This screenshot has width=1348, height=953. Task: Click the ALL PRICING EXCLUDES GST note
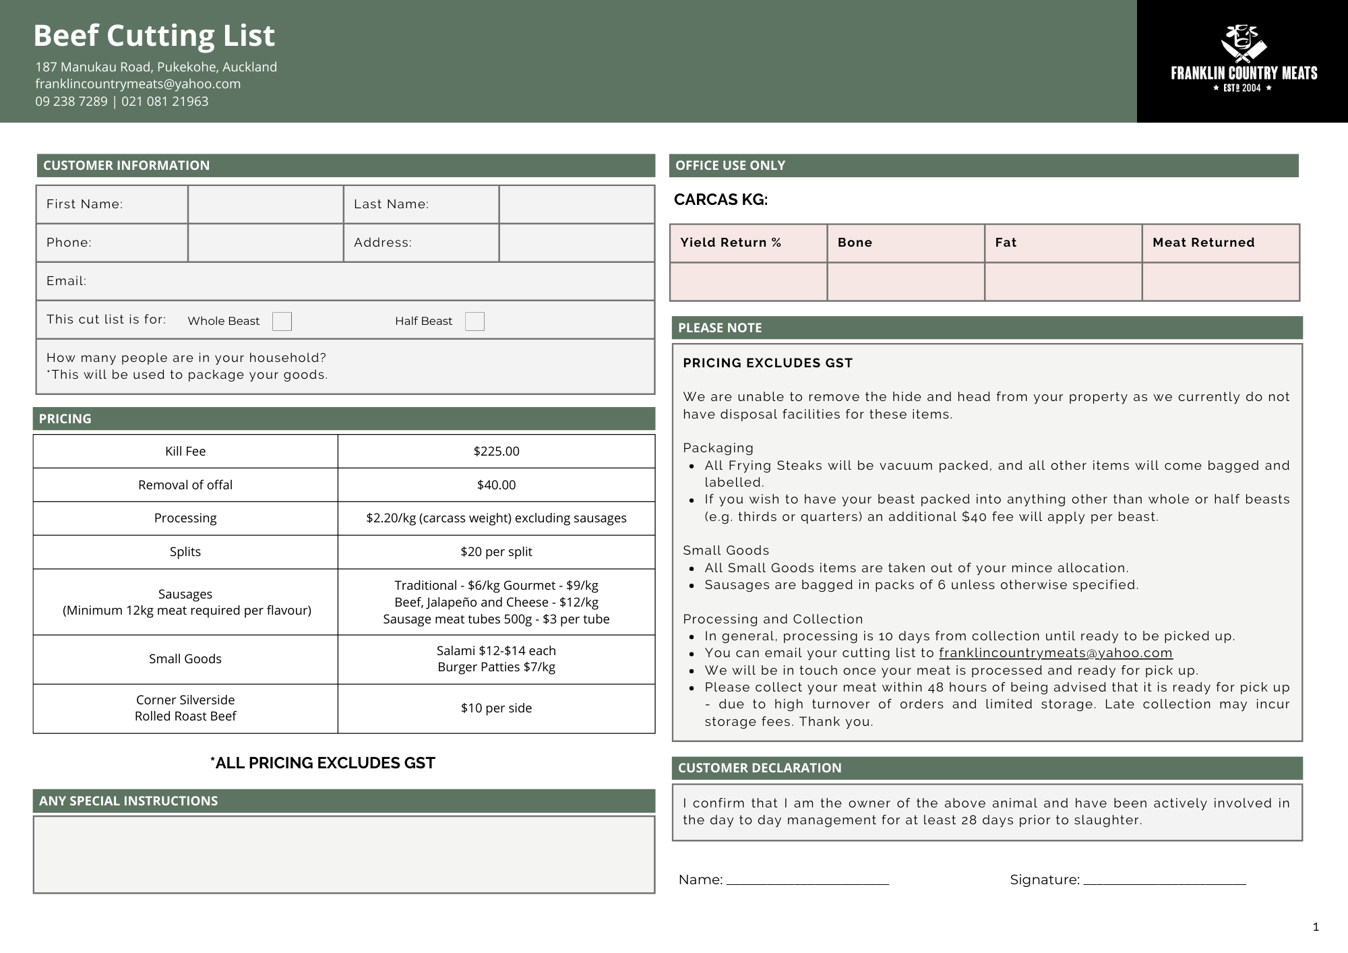(323, 763)
